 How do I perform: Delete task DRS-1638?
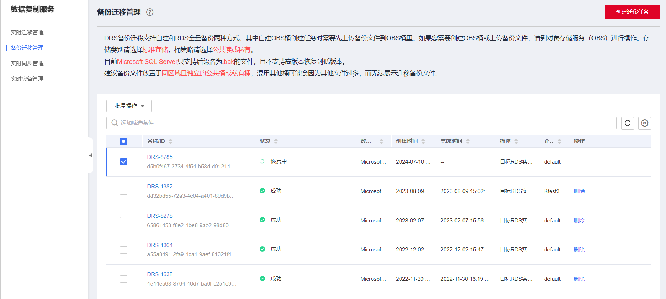(579, 279)
